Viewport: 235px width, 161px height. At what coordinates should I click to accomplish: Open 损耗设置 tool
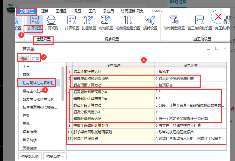click(150, 23)
